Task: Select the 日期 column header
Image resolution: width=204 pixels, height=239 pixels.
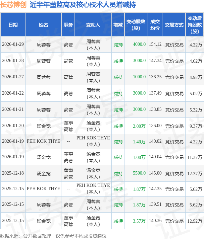Action: point(13,25)
